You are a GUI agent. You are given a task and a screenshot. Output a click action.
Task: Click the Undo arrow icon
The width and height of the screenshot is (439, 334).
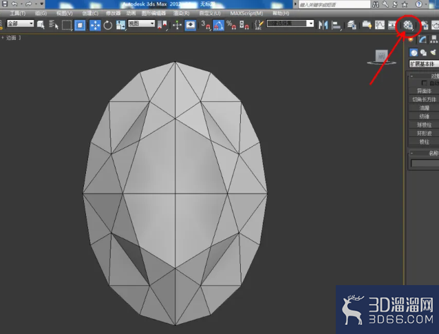click(14, 3)
